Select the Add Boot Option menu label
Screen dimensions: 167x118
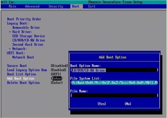pyautogui.click(x=21, y=78)
